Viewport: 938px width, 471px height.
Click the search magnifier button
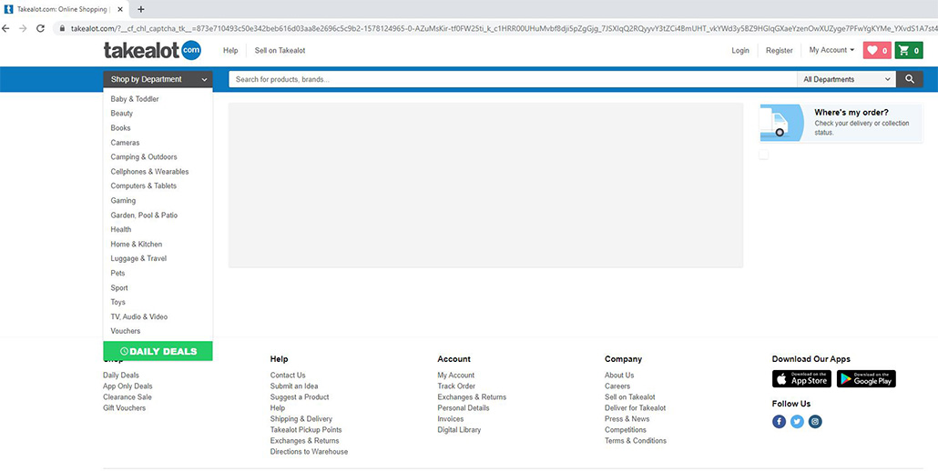pyautogui.click(x=910, y=79)
